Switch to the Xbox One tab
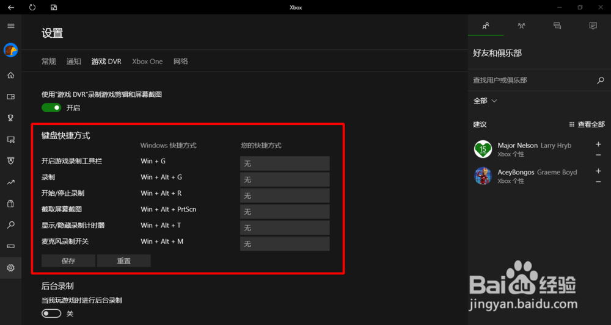611x325 pixels. [147, 62]
